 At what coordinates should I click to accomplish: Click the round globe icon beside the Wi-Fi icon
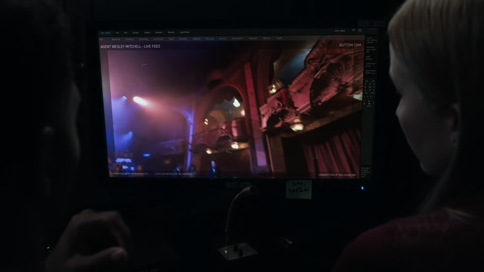point(360,30)
